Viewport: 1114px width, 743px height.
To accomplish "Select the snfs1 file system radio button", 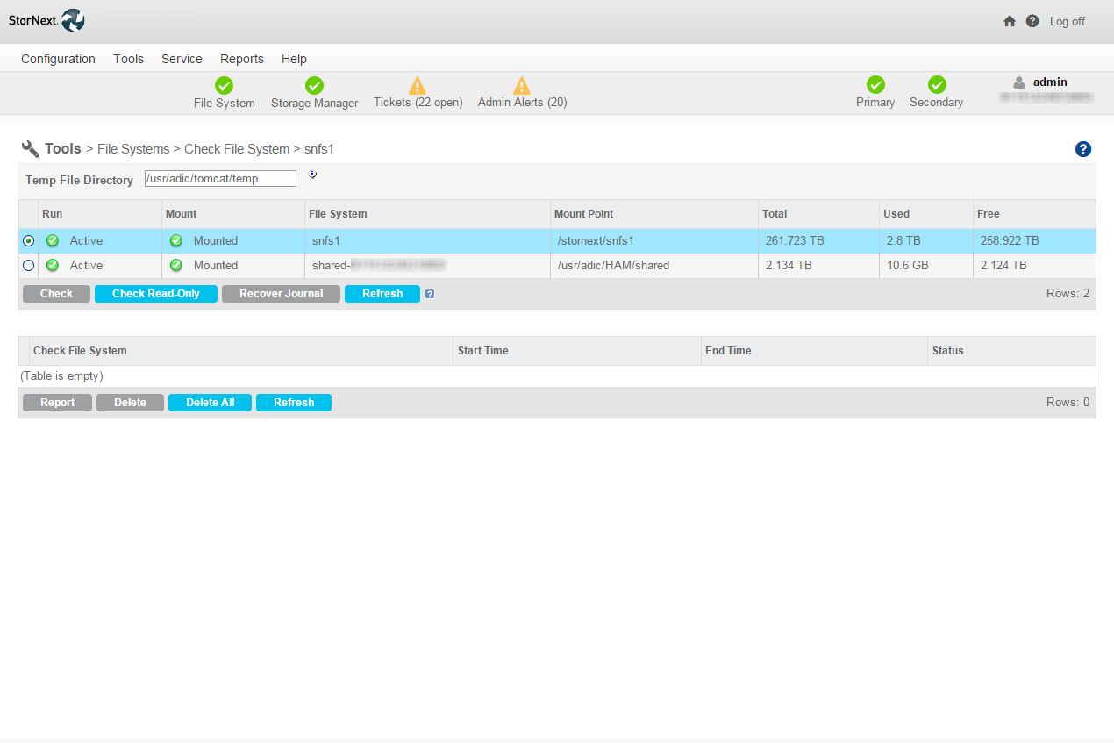I will click(x=29, y=241).
